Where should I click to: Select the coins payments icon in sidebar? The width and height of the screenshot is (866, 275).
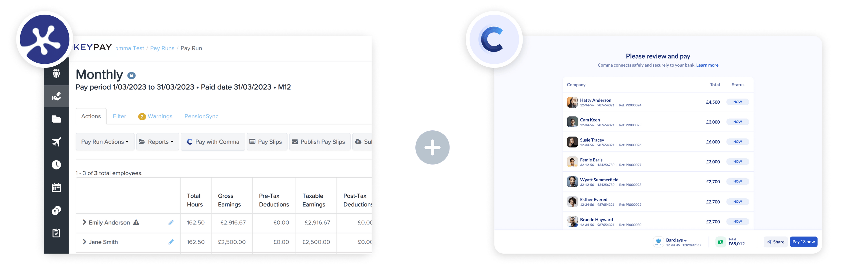coord(57,210)
